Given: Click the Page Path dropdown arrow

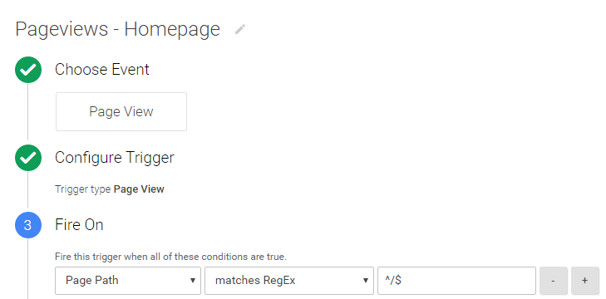Looking at the screenshot, I should 193,281.
